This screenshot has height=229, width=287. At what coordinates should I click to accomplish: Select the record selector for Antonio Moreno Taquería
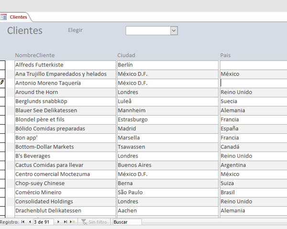3,83
